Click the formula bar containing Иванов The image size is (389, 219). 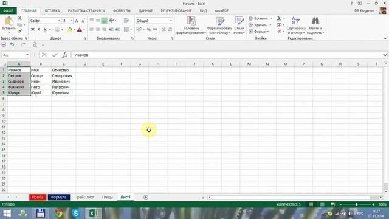pos(227,55)
